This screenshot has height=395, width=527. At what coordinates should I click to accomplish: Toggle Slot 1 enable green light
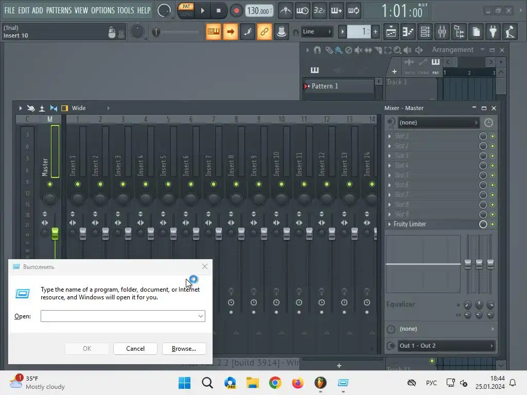coord(493,136)
